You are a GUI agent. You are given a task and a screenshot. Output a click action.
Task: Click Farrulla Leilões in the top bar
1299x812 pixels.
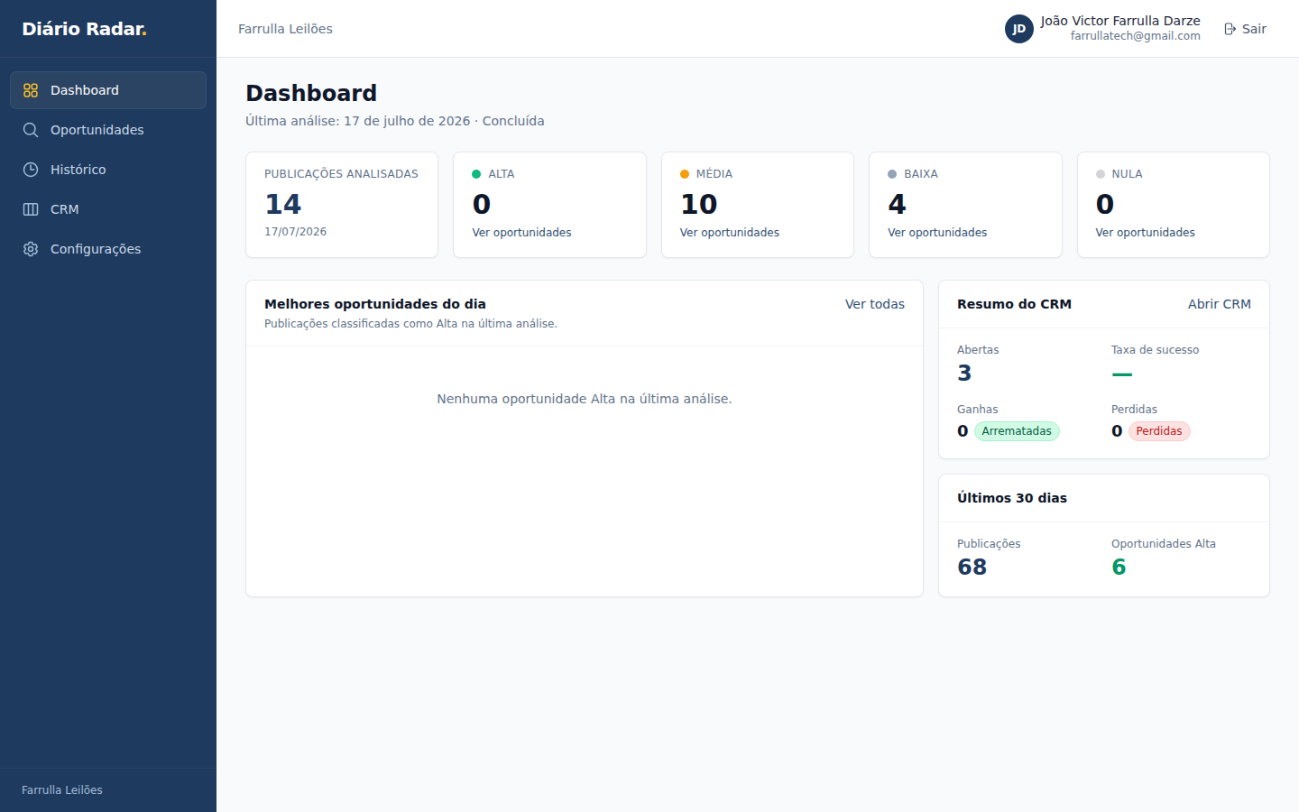(285, 29)
